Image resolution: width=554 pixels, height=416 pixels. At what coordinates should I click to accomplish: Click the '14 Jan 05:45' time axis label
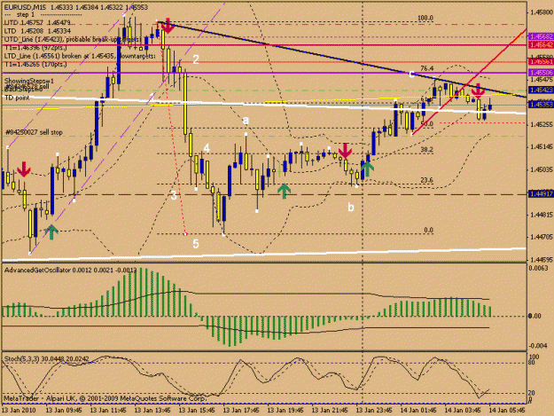point(506,411)
